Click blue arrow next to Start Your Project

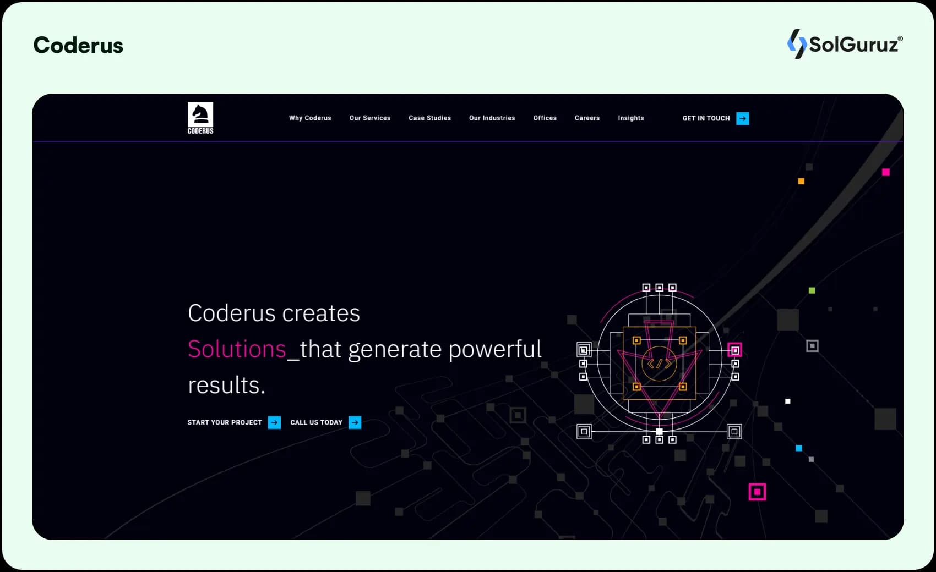coord(274,422)
